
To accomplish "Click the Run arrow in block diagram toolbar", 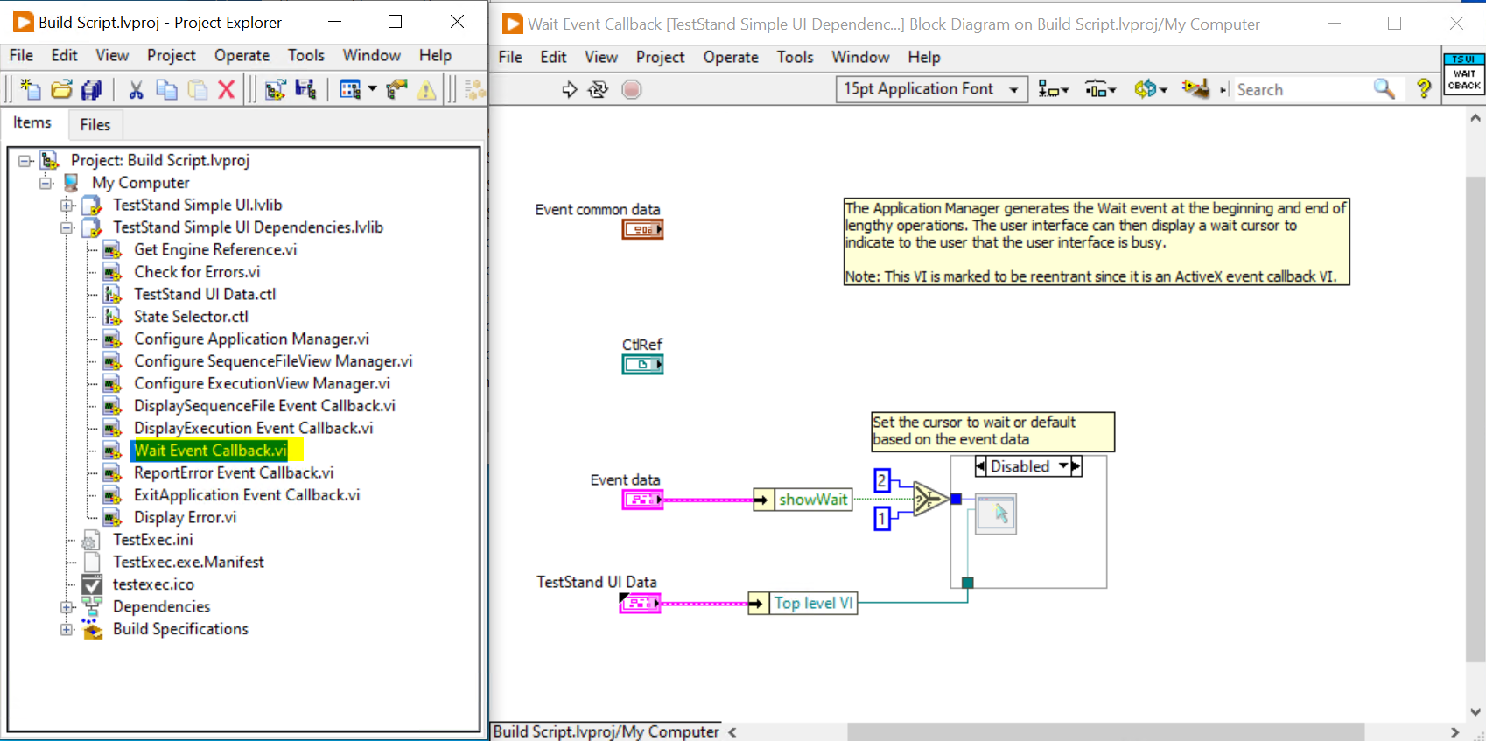I will pos(569,89).
